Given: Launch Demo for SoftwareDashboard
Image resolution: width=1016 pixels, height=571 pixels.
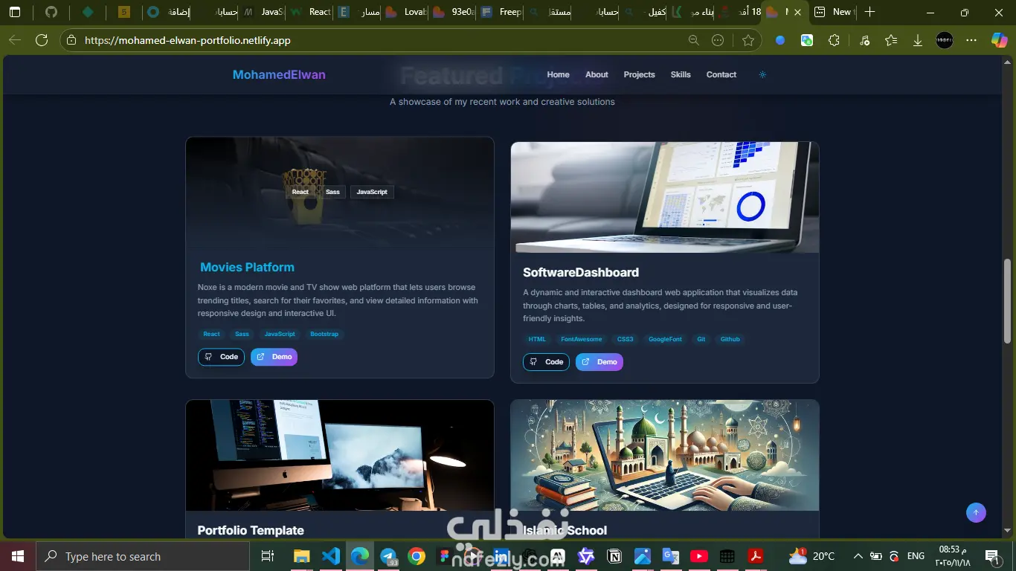Looking at the screenshot, I should coord(599,362).
